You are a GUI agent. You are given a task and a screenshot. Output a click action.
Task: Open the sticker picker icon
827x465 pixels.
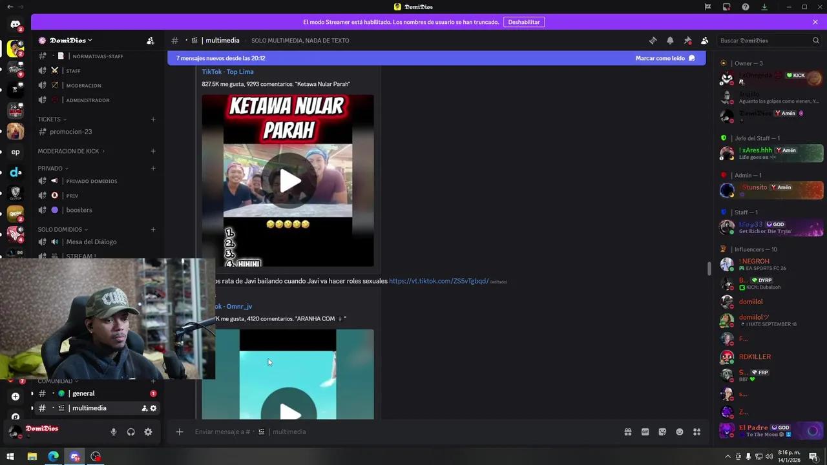pos(662,432)
